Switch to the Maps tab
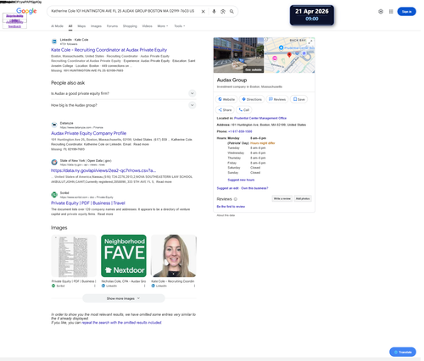Image resolution: width=424 pixels, height=361 pixels. 81,26
